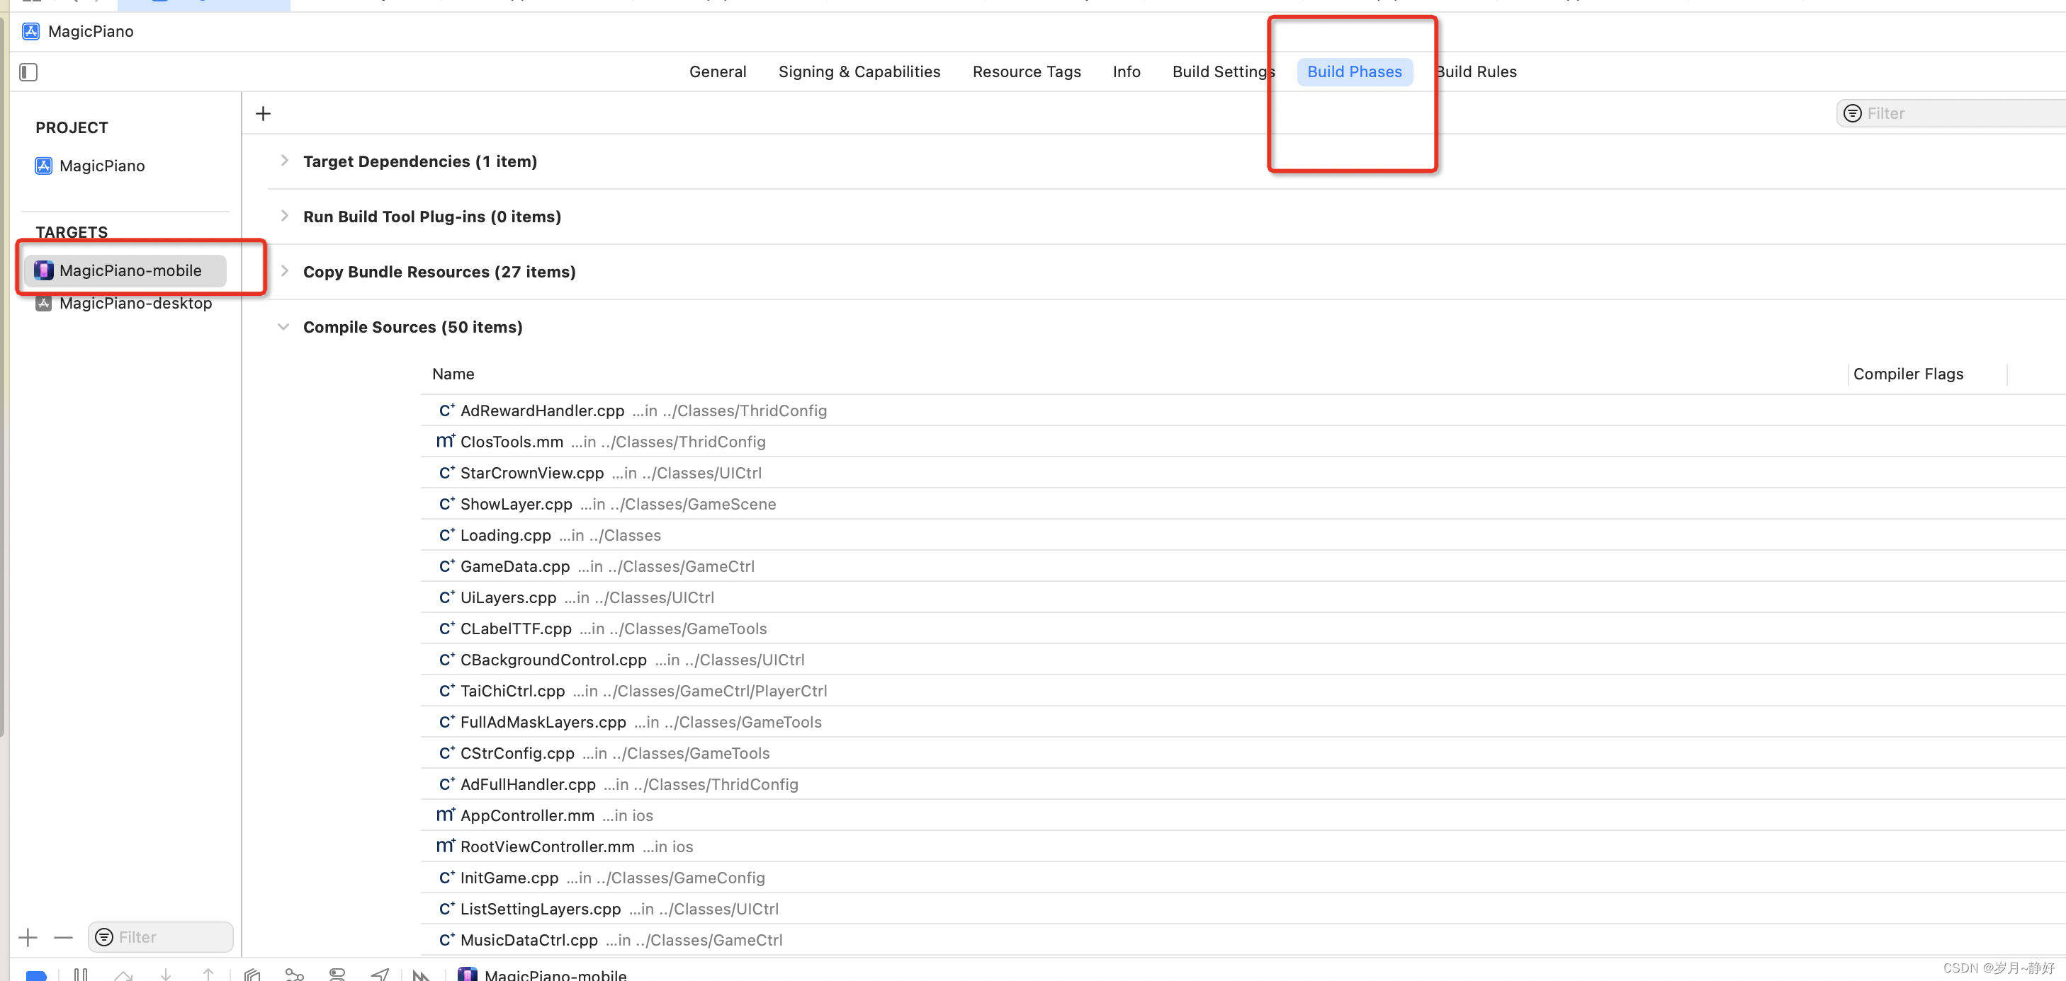Select GameData.cpp row
Screen dimensions: 2066x981
[1243, 567]
